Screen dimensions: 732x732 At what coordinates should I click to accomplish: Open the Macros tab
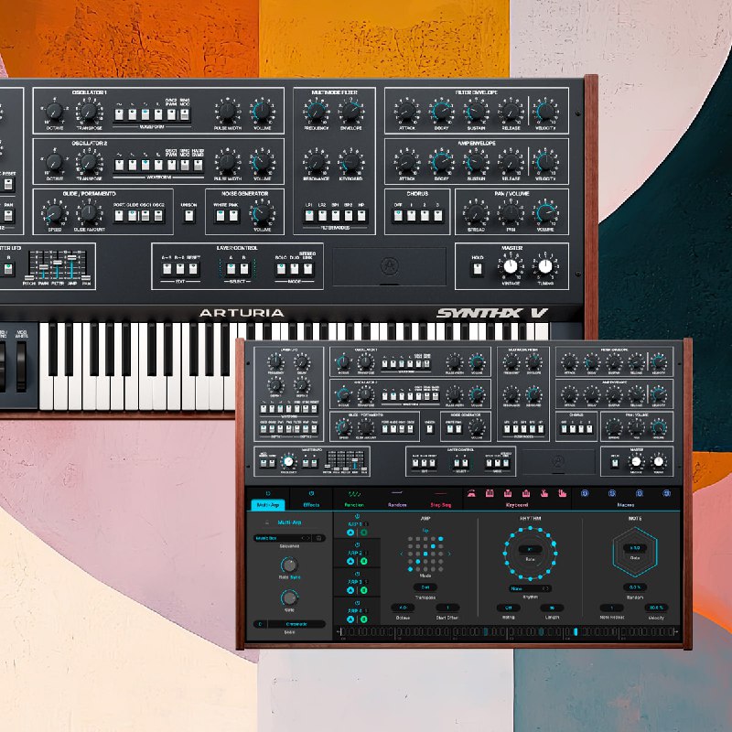tap(626, 505)
